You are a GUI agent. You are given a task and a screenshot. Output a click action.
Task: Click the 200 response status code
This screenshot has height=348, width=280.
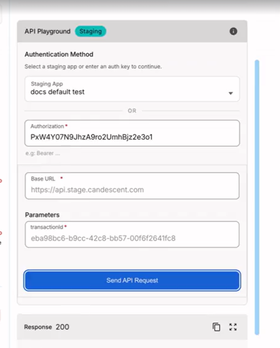62,327
